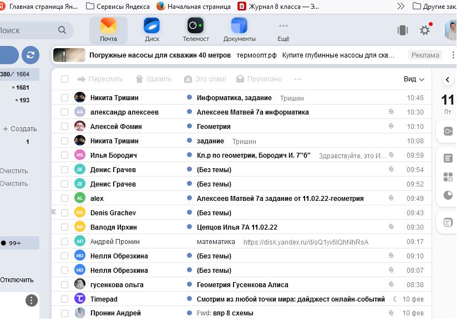Click the theme switcher icon near settings
This screenshot has height=332, width=461.
(403, 30)
